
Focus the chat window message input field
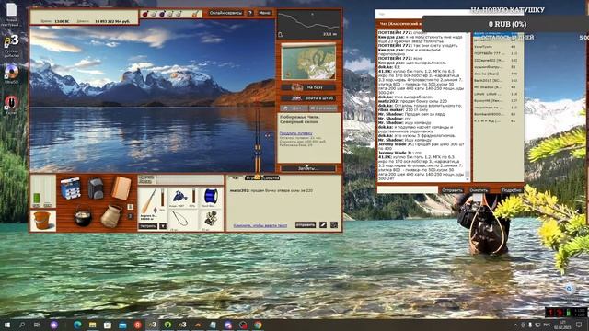point(408,190)
